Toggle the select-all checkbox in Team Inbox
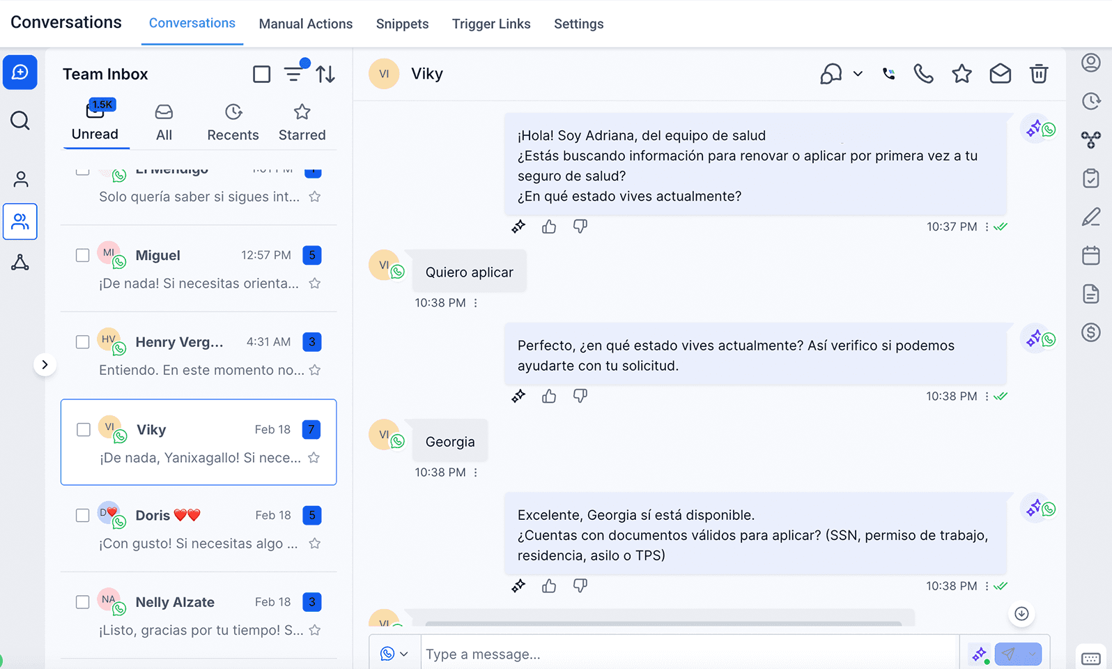1112x669 pixels. point(261,74)
